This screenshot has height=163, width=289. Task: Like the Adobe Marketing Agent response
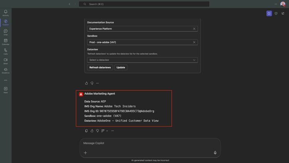pyautogui.click(x=92, y=131)
